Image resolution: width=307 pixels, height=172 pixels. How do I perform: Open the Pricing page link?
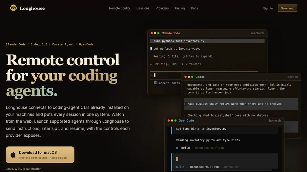180,8
